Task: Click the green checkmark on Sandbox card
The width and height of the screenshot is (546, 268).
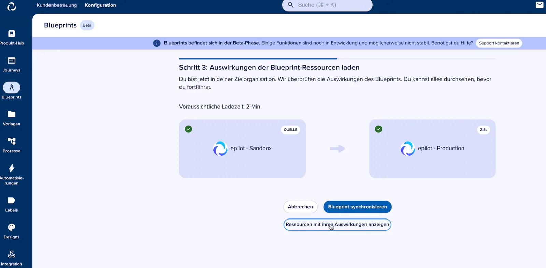Action: click(x=188, y=129)
